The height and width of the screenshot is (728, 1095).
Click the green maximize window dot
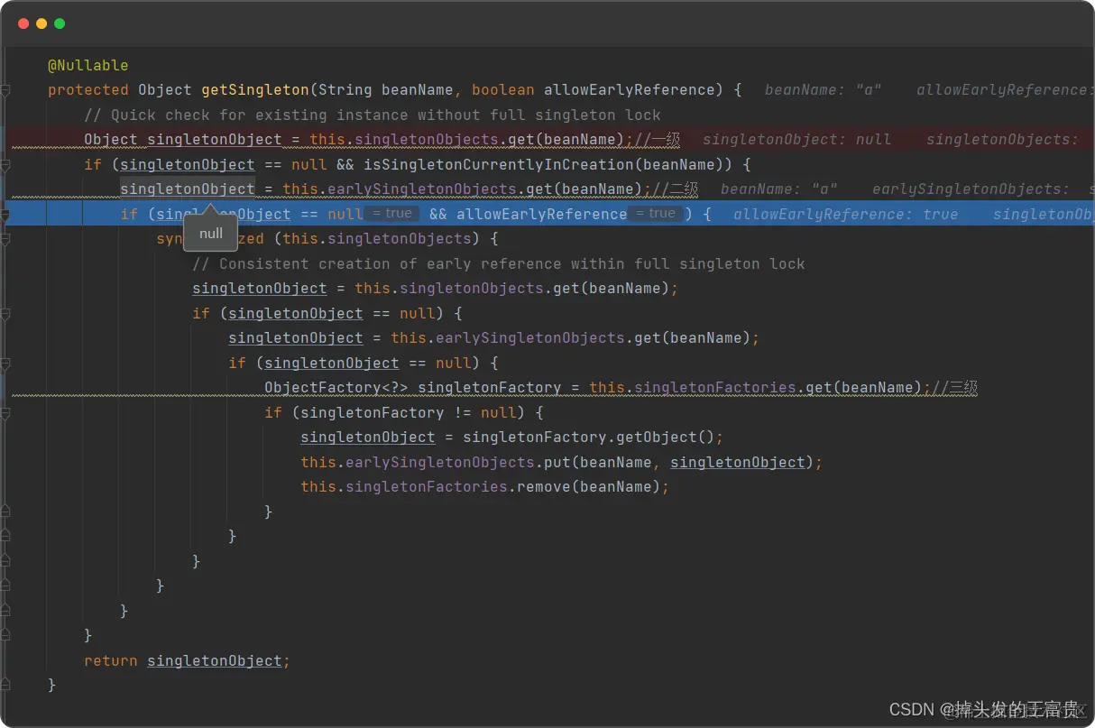[x=60, y=23]
